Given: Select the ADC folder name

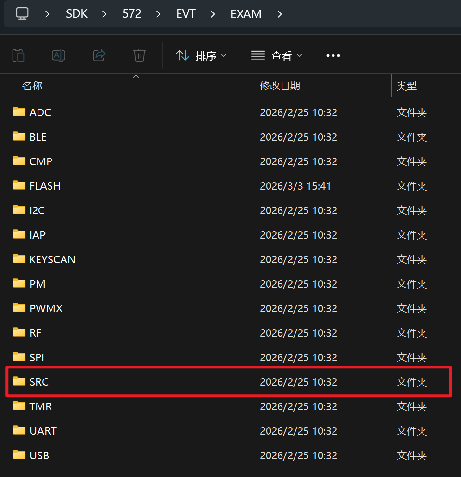Looking at the screenshot, I should coord(40,112).
